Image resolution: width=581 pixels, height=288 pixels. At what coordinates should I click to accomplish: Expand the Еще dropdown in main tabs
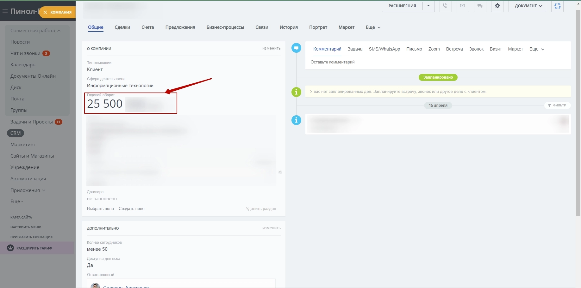(x=373, y=27)
